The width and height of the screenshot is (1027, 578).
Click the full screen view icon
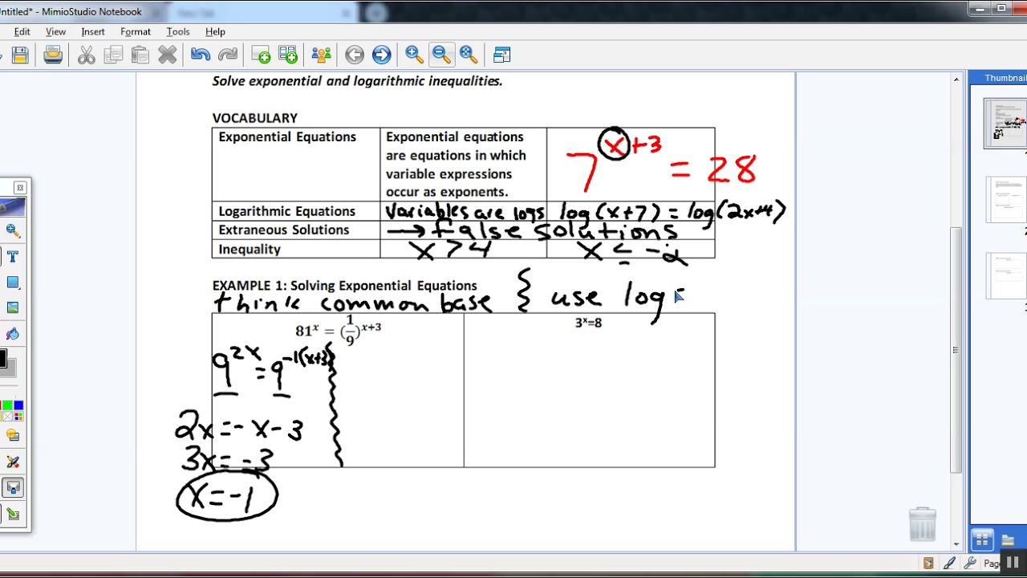502,55
